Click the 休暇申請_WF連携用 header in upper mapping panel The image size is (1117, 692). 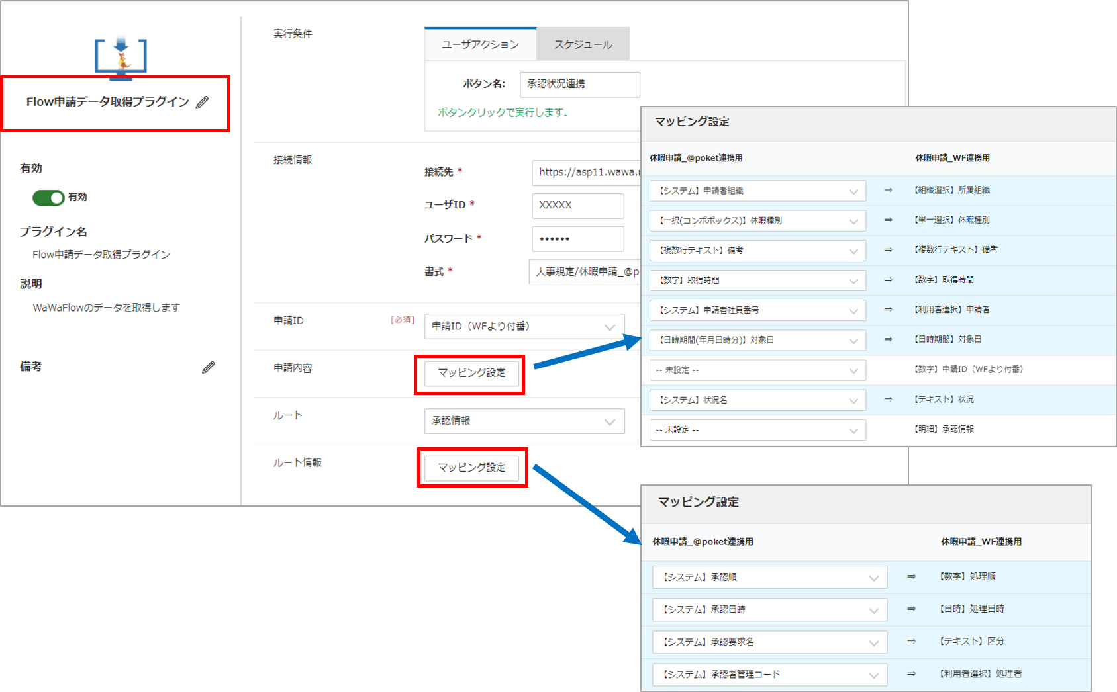952,158
